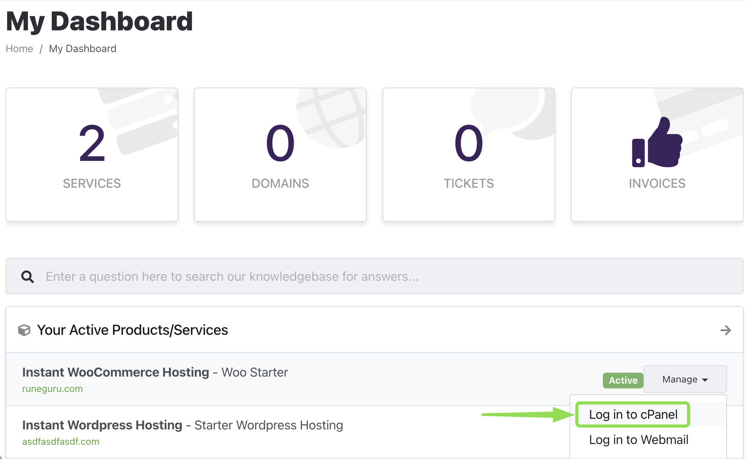
Task: Click the magnifying glass search icon
Action: pos(27,276)
